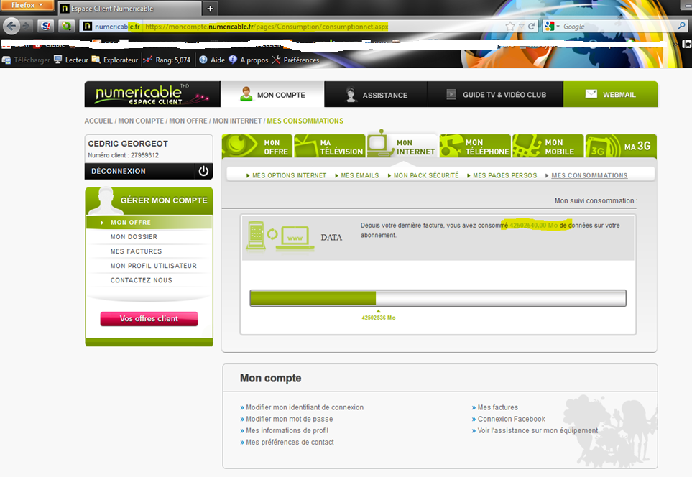Viewport: 692px width, 477px height.
Task: Click the numericable espace client logo
Action: [x=152, y=94]
